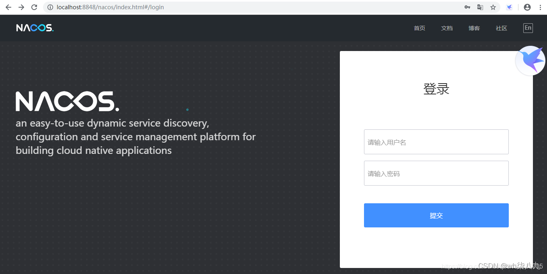Click the translate page icon

480,7
